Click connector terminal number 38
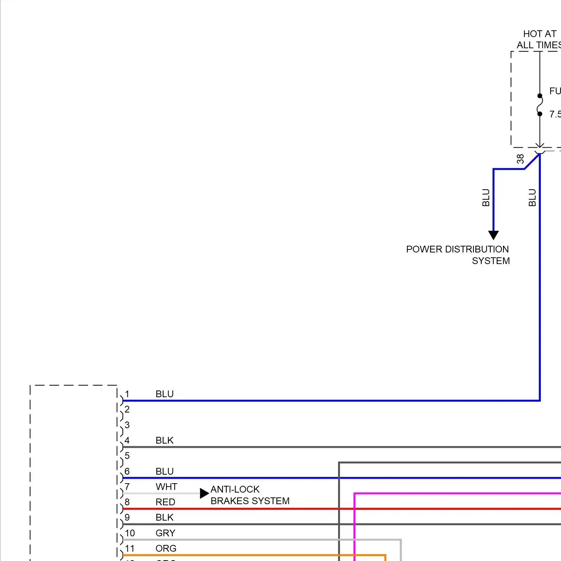 click(x=520, y=159)
